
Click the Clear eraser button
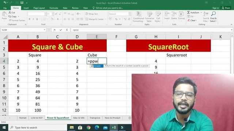coord(192,20)
